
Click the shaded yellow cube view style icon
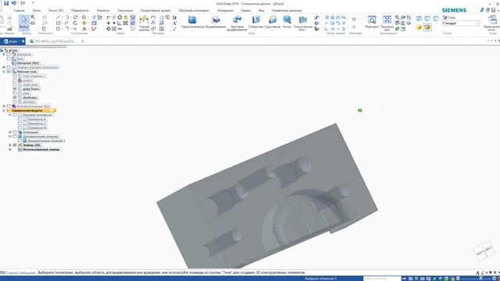tap(419, 27)
